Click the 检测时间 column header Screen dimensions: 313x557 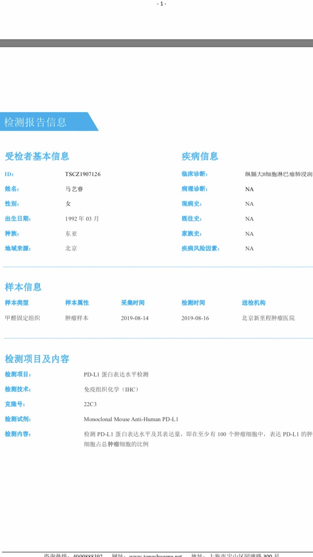click(193, 303)
